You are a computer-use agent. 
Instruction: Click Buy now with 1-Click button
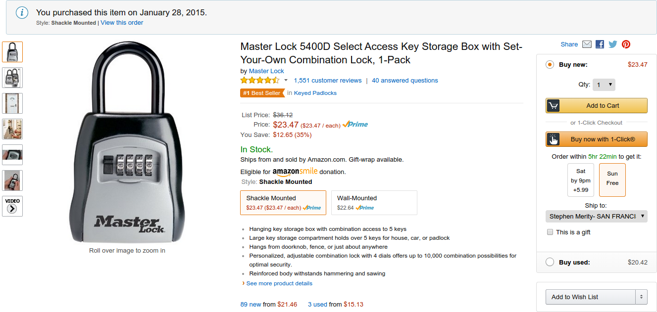coord(597,139)
